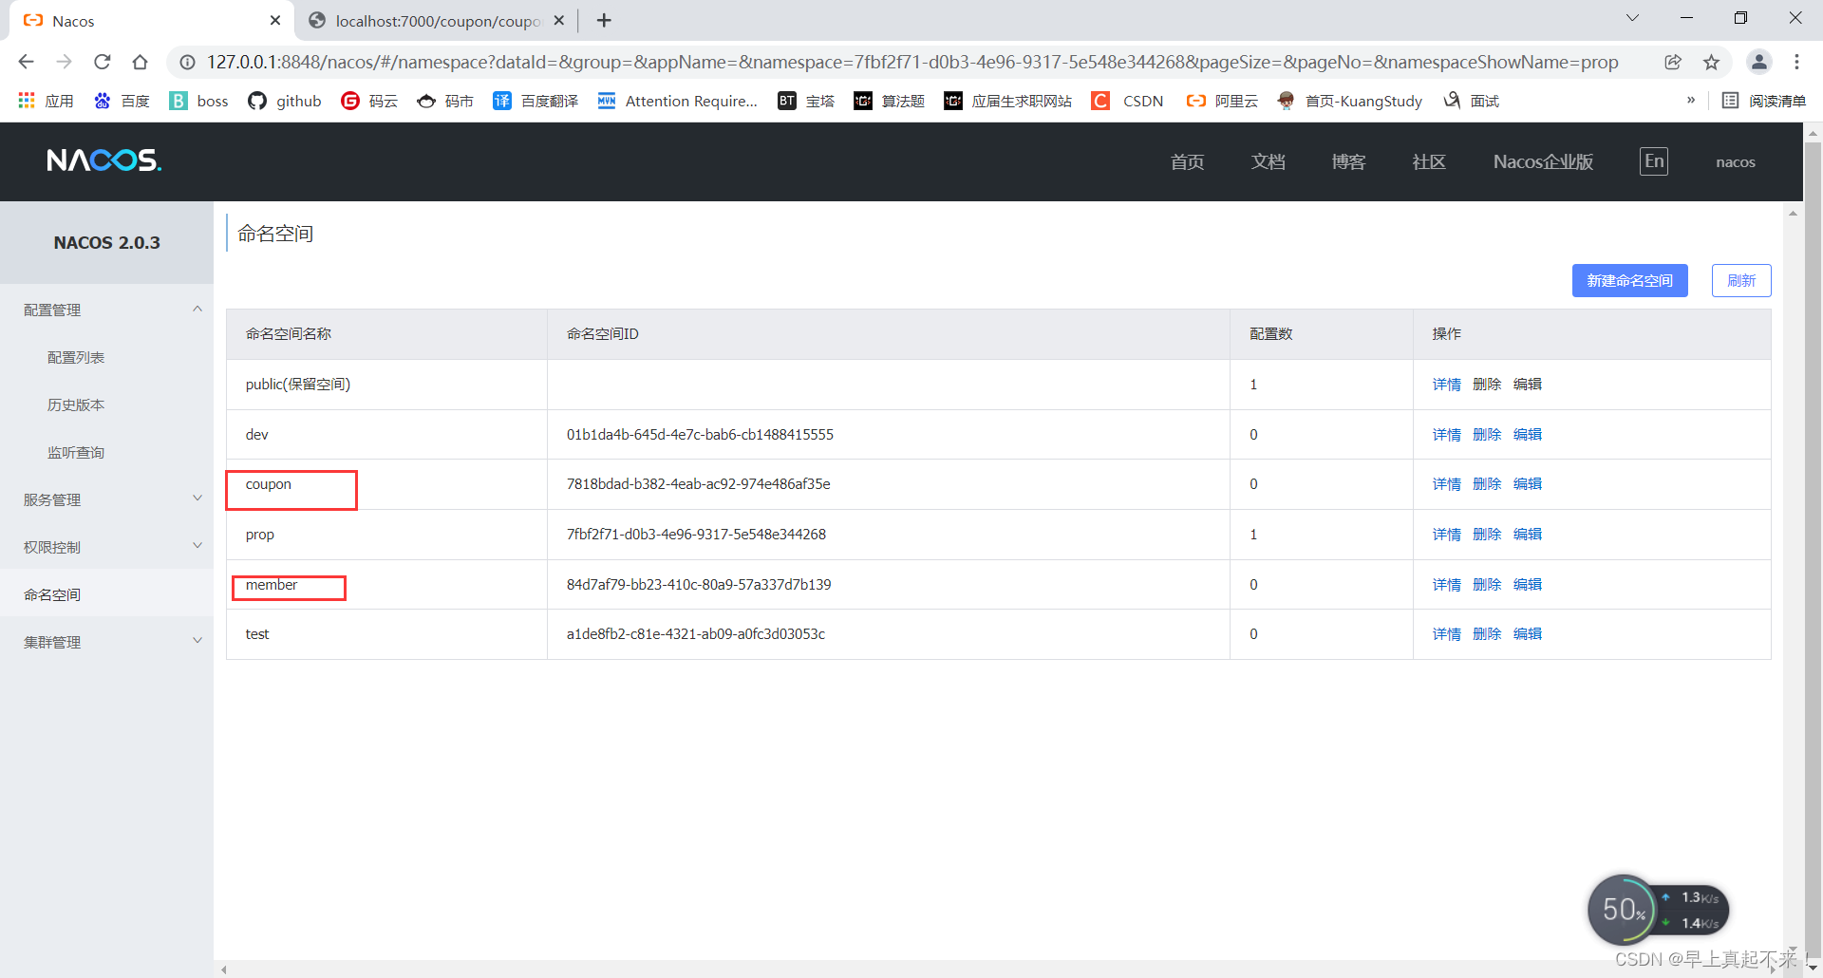Expand the 服务管理 sidebar section
Viewport: 1823px width, 978px height.
point(106,499)
